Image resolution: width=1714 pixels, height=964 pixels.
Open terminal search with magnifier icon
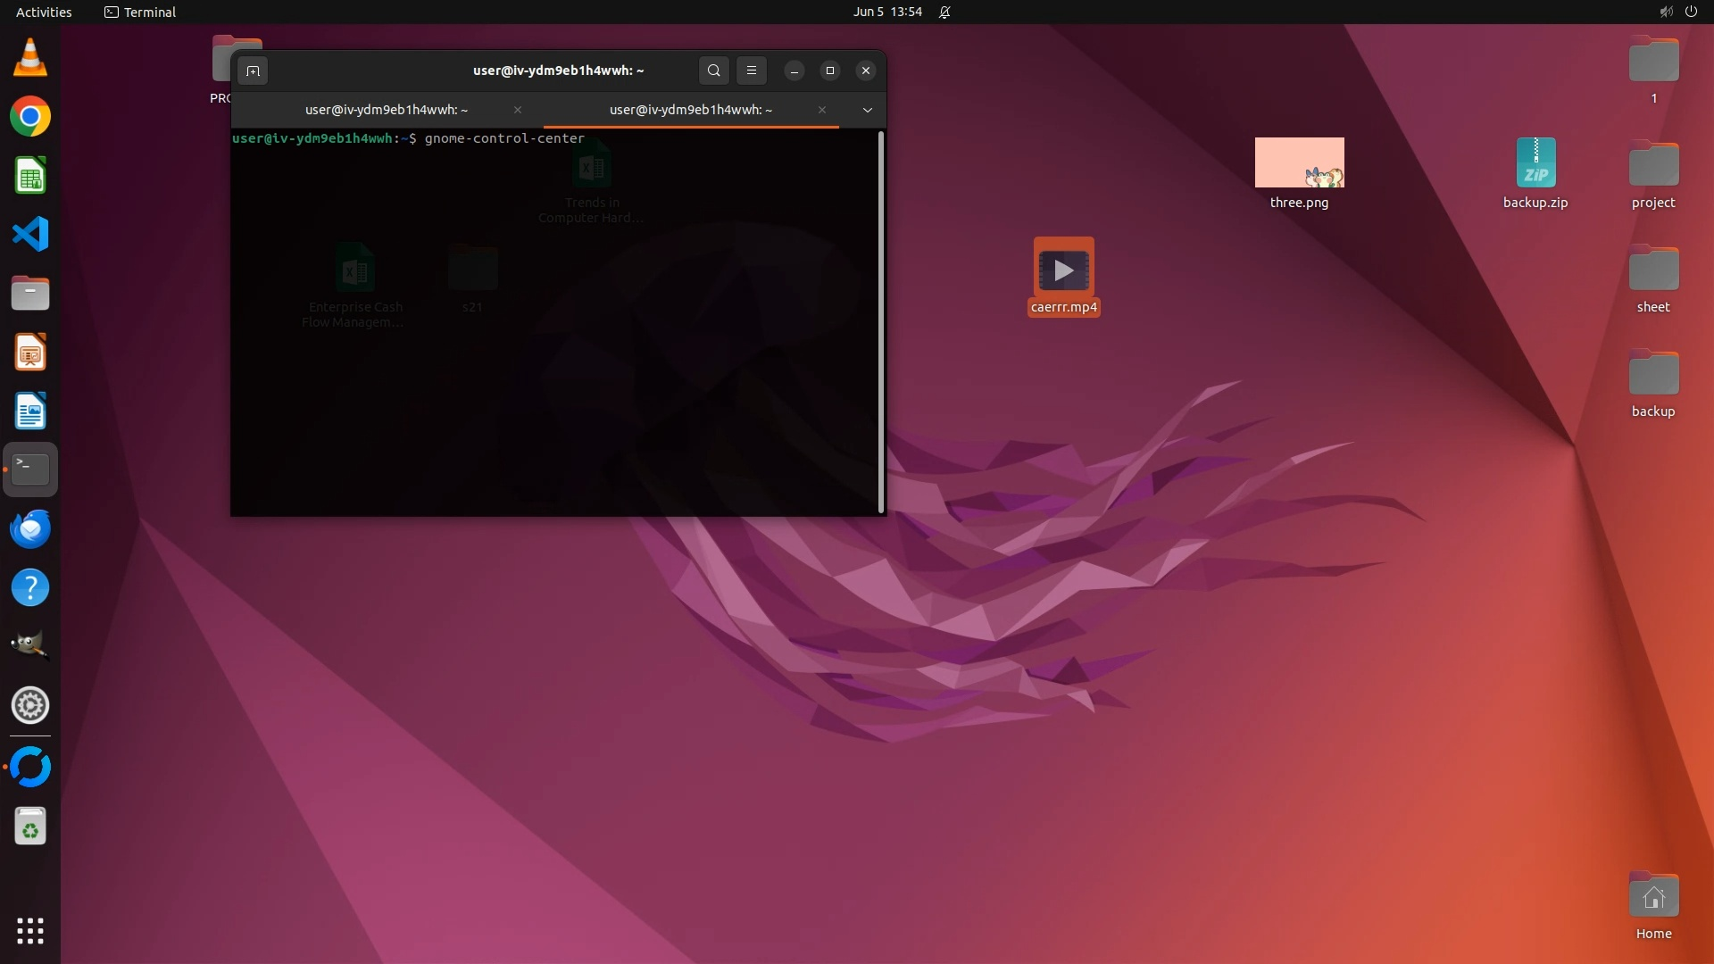713,71
